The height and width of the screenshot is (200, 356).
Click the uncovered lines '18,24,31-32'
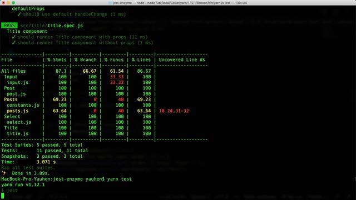click(x=174, y=111)
